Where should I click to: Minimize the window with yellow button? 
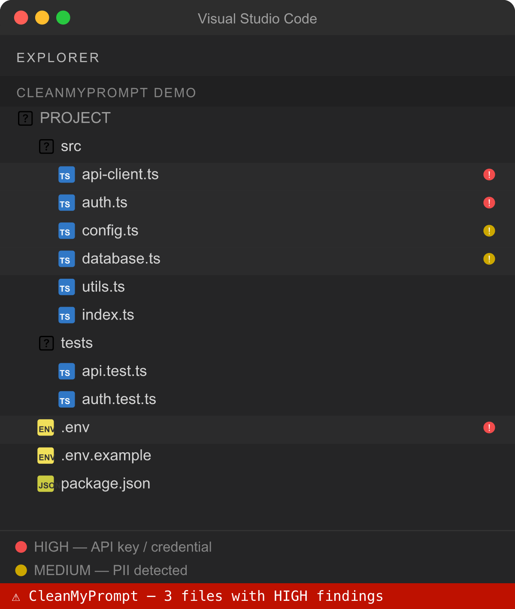(42, 18)
